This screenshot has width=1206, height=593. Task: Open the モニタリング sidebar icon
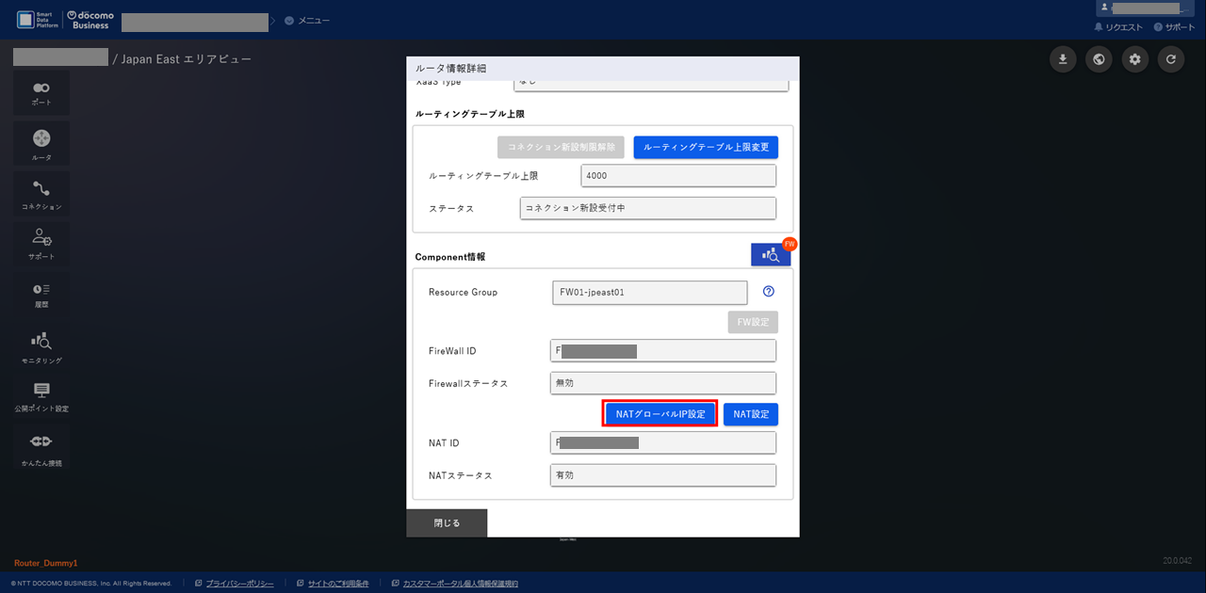[41, 345]
